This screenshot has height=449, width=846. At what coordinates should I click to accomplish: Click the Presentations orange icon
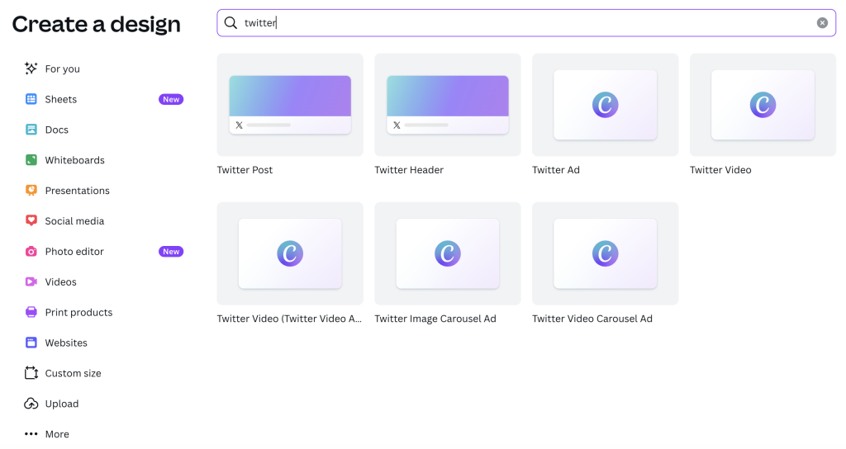click(x=31, y=191)
